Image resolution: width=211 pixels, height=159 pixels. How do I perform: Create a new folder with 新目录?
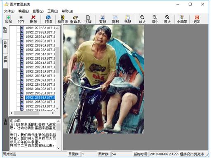(x=63, y=19)
